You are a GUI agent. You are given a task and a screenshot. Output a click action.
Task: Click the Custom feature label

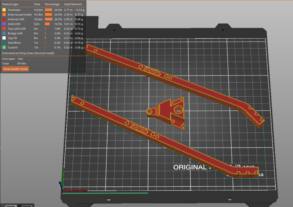pyautogui.click(x=13, y=47)
